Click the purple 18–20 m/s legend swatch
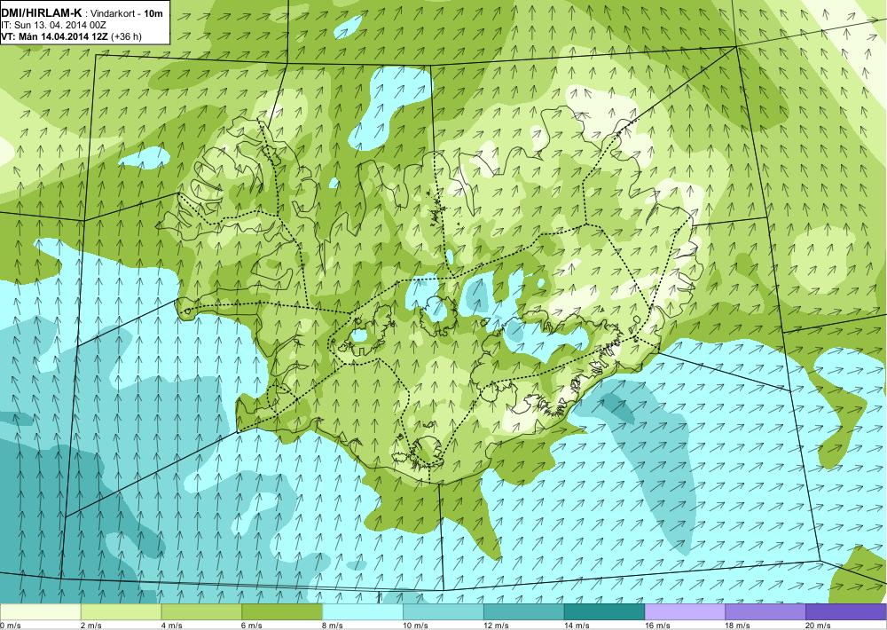 (766, 612)
